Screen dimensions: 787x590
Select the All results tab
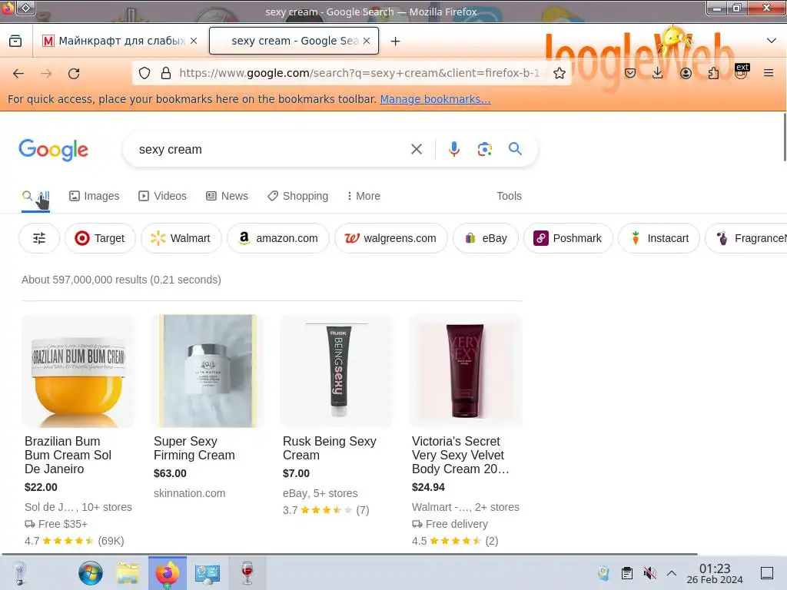pos(35,196)
